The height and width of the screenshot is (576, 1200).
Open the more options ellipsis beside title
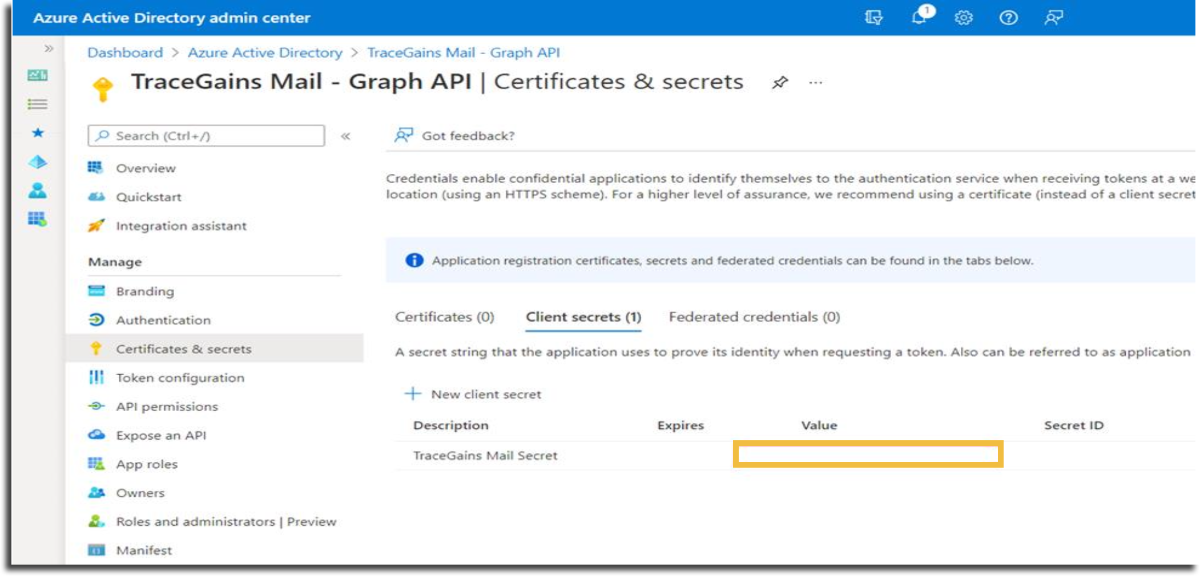[x=816, y=83]
